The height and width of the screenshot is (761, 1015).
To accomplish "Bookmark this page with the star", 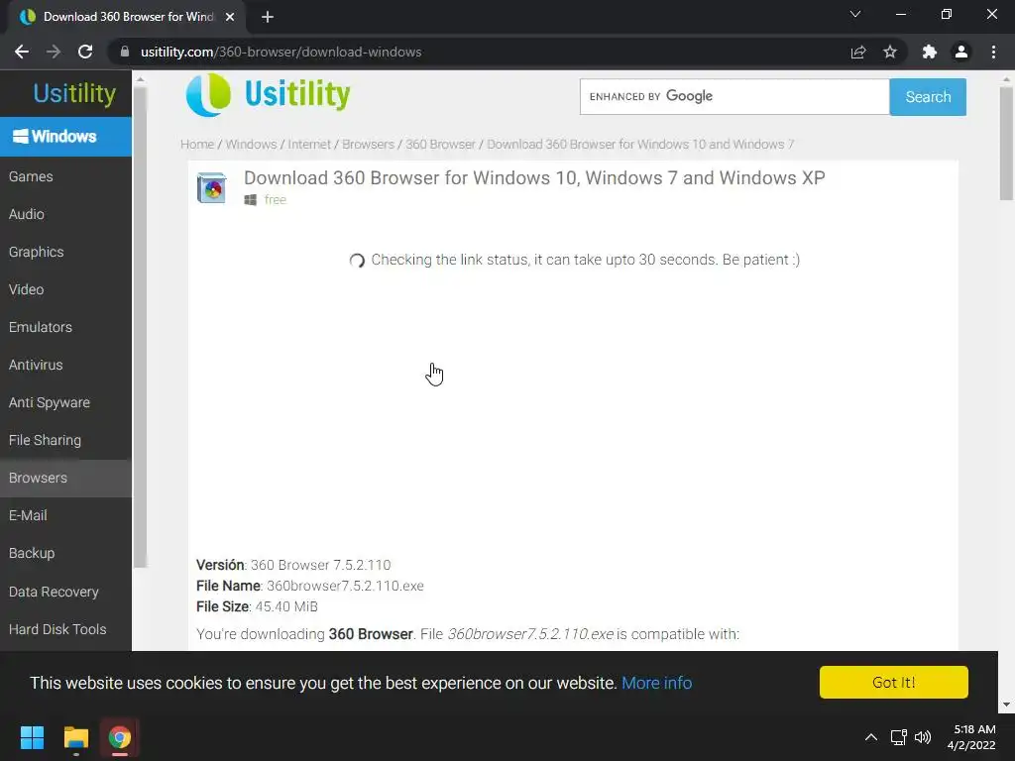I will [x=890, y=52].
